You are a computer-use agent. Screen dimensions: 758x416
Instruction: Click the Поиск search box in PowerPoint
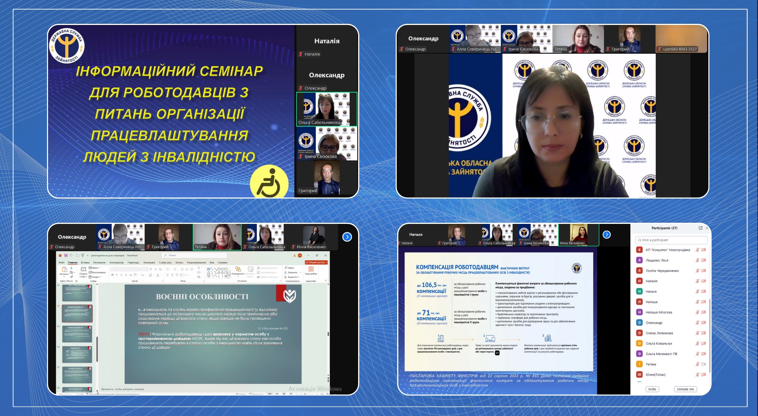coord(194,255)
